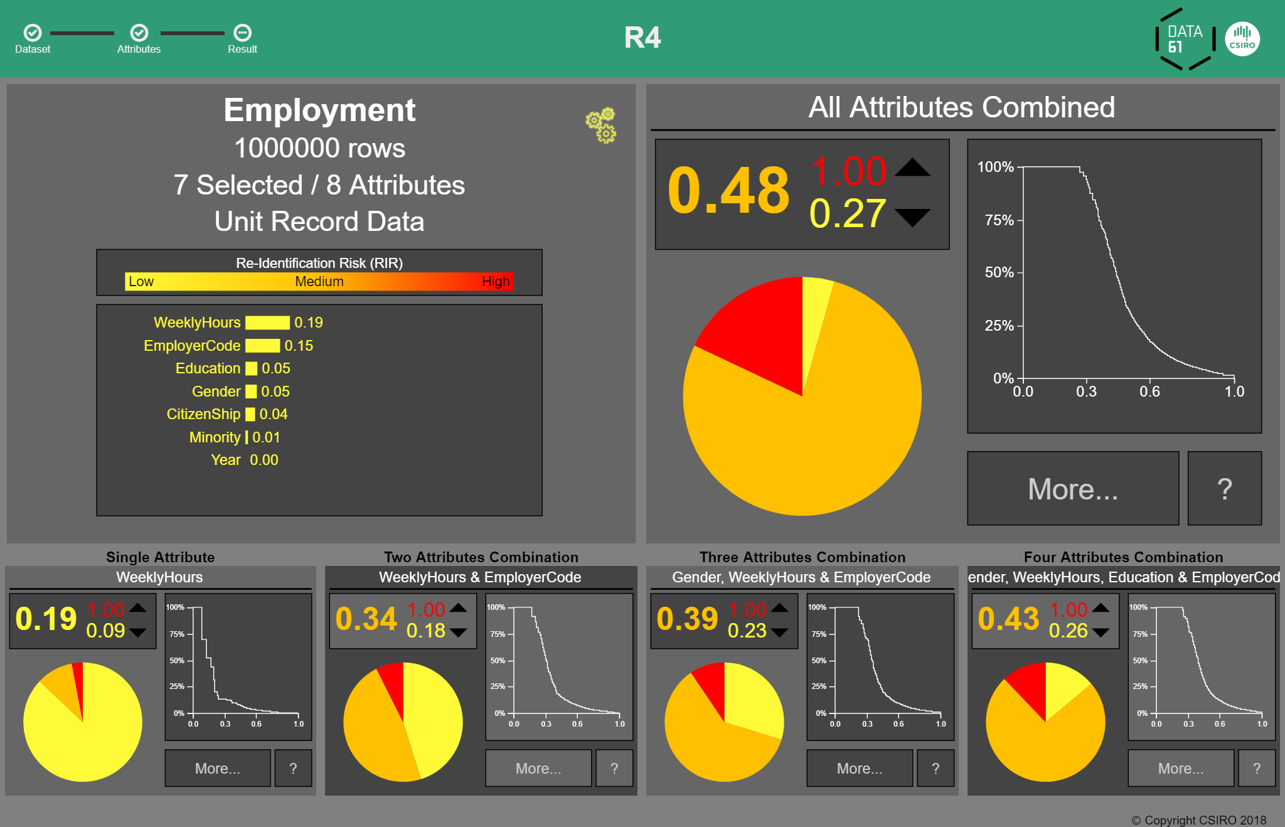Click More under All Attributes Combined
The height and width of the screenshot is (827, 1285).
point(1073,489)
